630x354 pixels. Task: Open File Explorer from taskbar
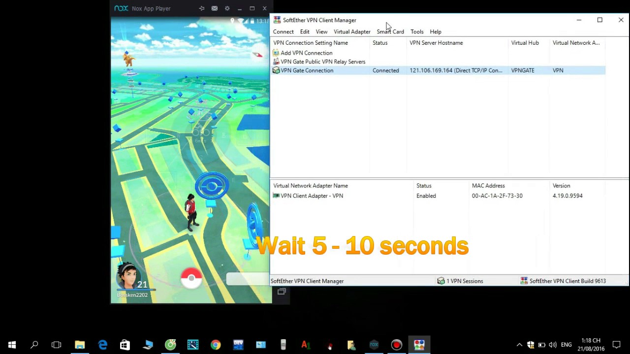click(80, 345)
